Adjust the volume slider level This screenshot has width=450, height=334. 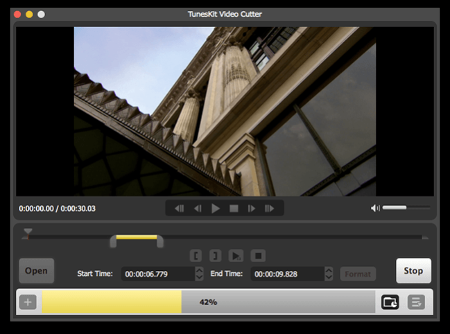point(406,207)
